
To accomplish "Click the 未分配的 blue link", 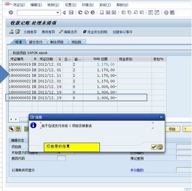I will click(x=137, y=170).
